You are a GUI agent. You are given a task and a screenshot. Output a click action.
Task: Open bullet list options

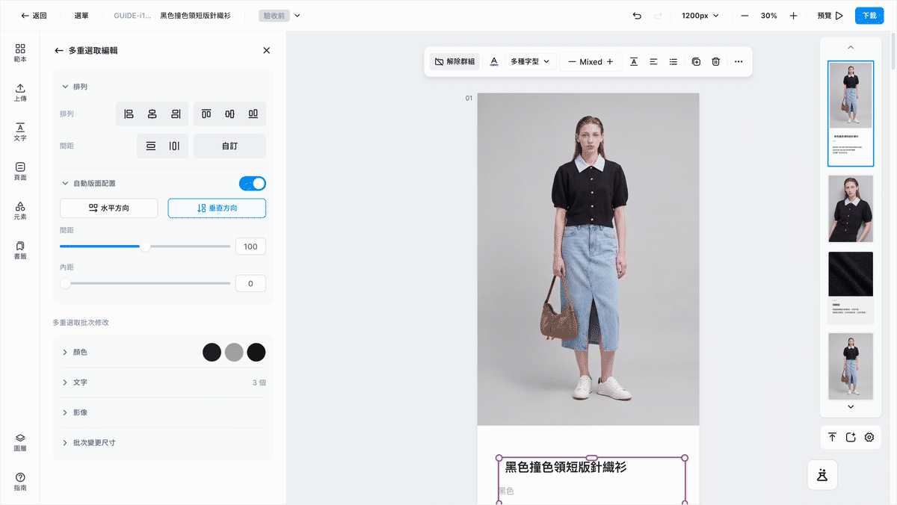[x=673, y=62]
